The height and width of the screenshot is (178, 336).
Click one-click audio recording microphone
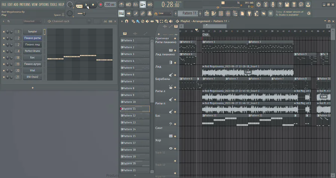tap(273, 4)
